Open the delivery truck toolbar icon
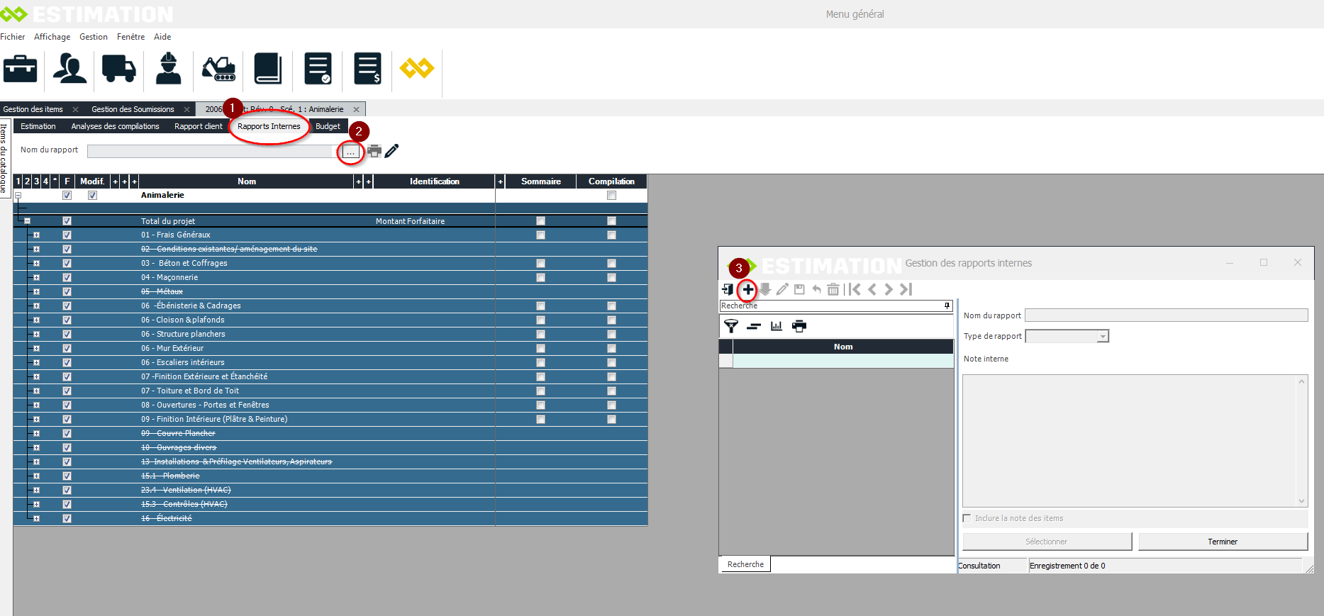The image size is (1324, 616). (118, 69)
